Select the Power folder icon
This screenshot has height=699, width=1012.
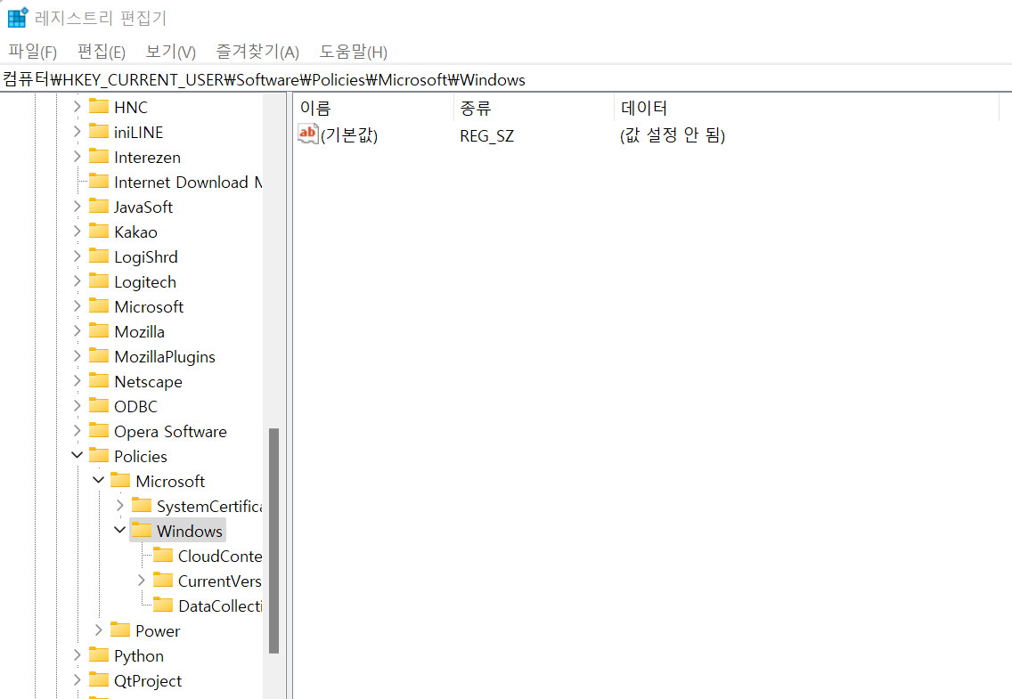click(120, 630)
